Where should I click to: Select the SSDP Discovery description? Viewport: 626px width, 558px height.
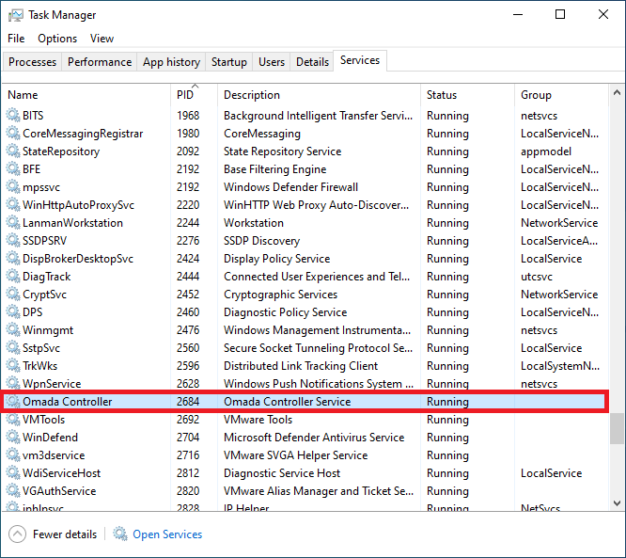(261, 241)
